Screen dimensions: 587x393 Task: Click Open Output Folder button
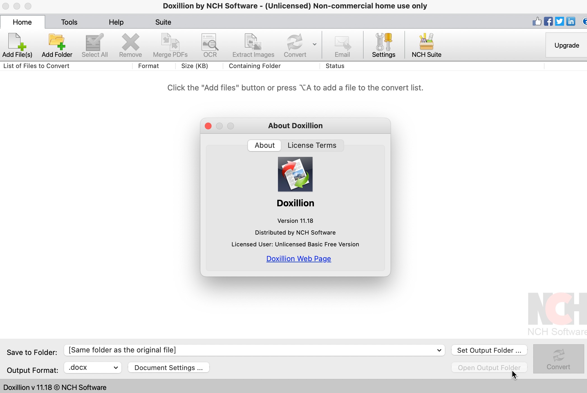(x=489, y=368)
